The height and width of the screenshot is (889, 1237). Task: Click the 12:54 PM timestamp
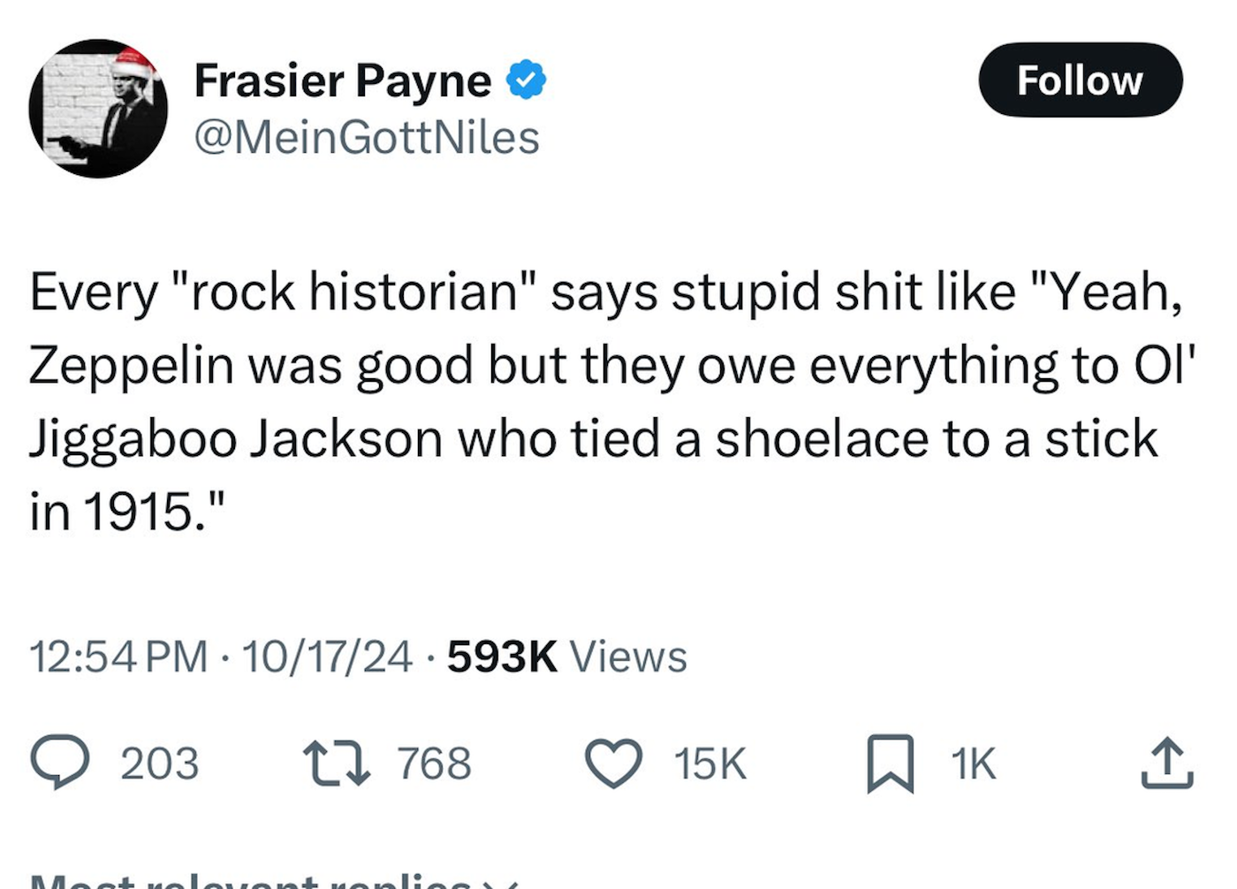(x=118, y=657)
